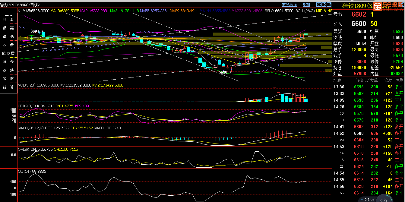This screenshot has width=405, height=202.
Task: Click the MA13:6389.5385 indicator label
Action: 65,11
